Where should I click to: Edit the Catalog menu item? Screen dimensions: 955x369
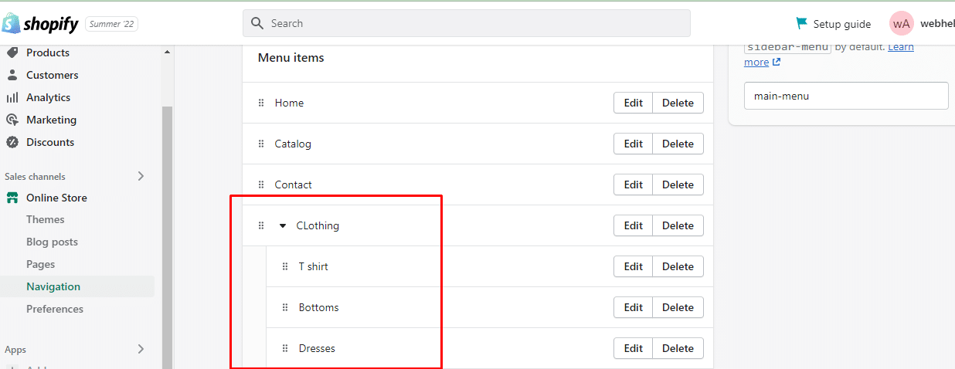coord(633,144)
